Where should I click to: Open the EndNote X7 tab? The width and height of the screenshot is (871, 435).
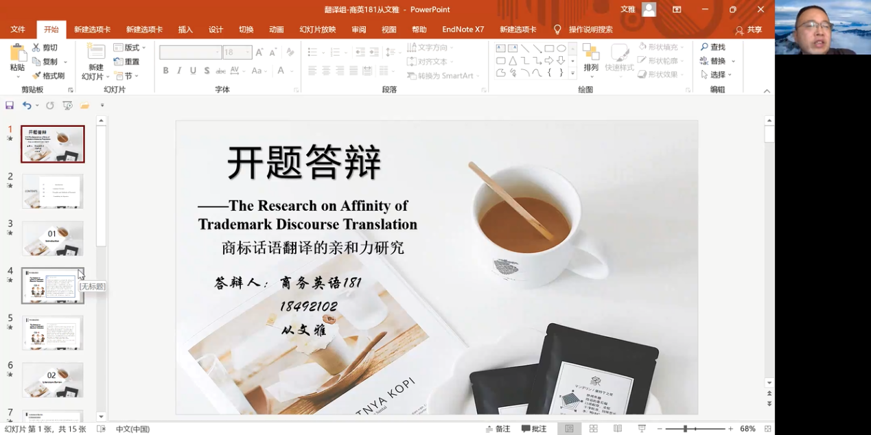coord(463,30)
